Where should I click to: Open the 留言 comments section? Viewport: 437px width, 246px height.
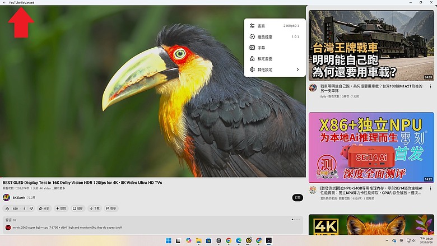click(153, 225)
